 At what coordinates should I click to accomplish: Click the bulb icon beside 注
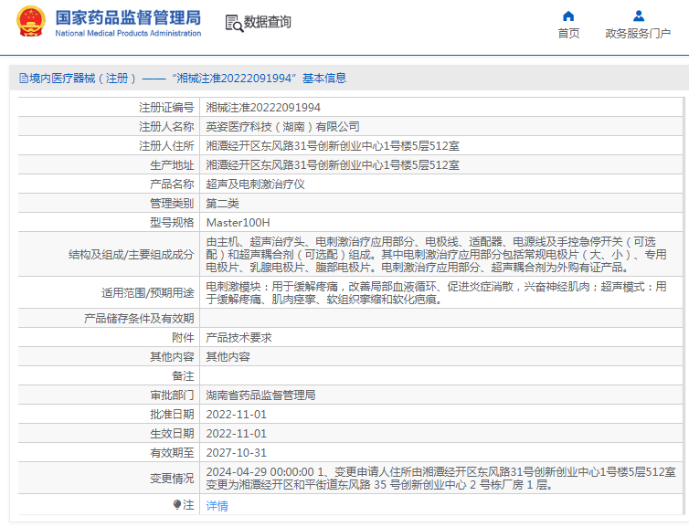[x=177, y=504]
